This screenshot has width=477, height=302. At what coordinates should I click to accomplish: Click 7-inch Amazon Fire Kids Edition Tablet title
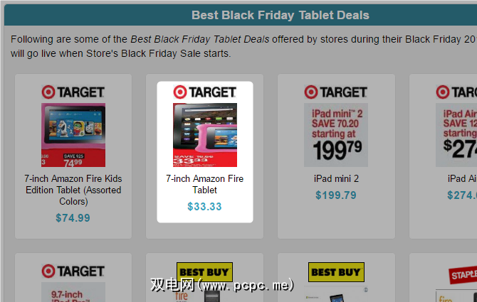coord(73,190)
